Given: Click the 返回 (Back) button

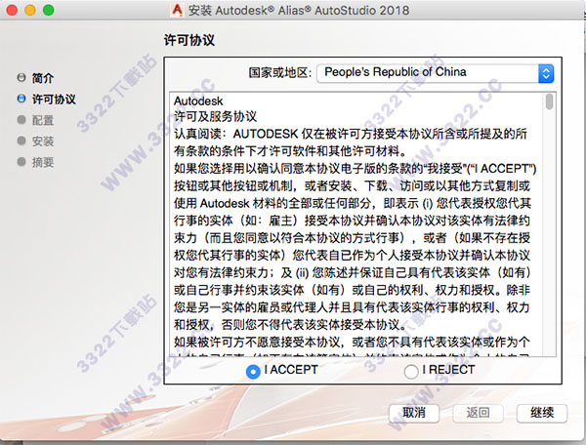Looking at the screenshot, I should click(x=478, y=413).
